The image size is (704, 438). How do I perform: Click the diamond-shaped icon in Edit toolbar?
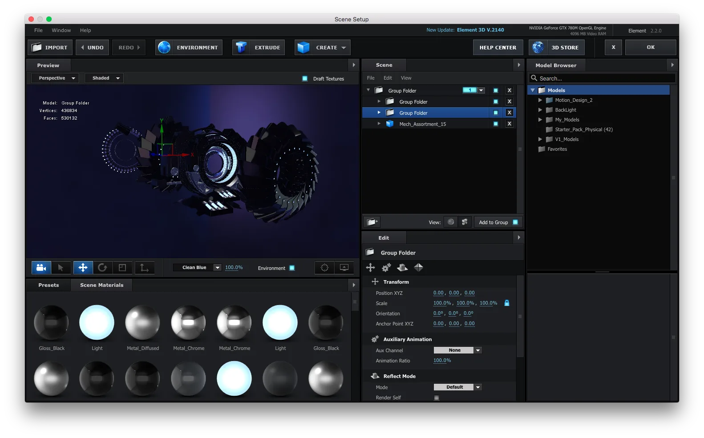click(x=418, y=267)
